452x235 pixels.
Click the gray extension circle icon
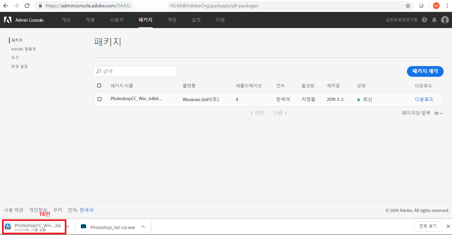421,6
